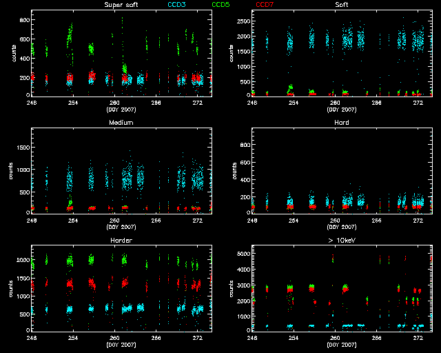Image resolution: width=441 pixels, height=353 pixels.
Task: Click the DOY 2007 label under Soft plot
Action: click(341, 109)
